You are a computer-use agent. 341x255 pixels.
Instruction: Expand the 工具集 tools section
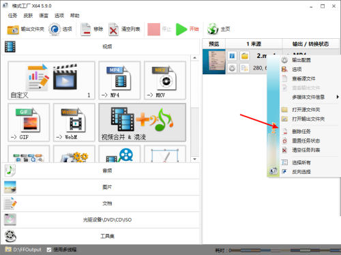click(x=101, y=236)
